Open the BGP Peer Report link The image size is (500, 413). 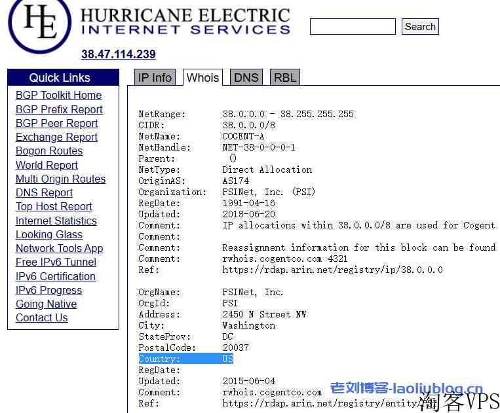[56, 123]
